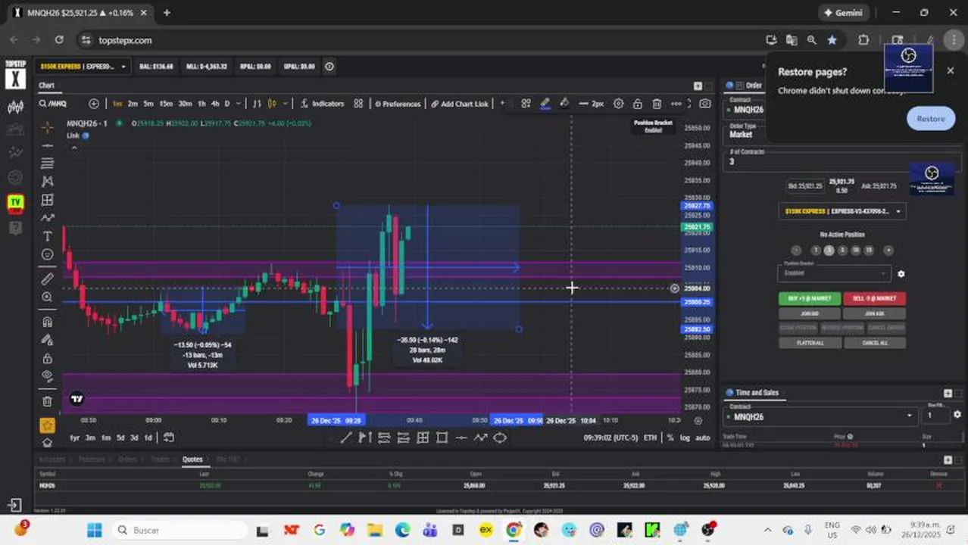Open position bracket settings gear
The image size is (968, 545).
click(x=901, y=274)
